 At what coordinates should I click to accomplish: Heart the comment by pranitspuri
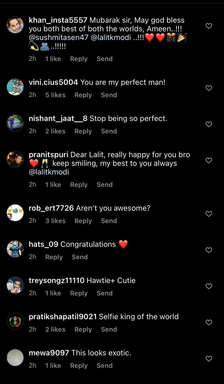tap(209, 160)
